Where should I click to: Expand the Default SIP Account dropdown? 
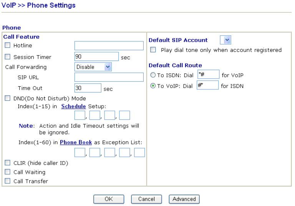(225, 40)
